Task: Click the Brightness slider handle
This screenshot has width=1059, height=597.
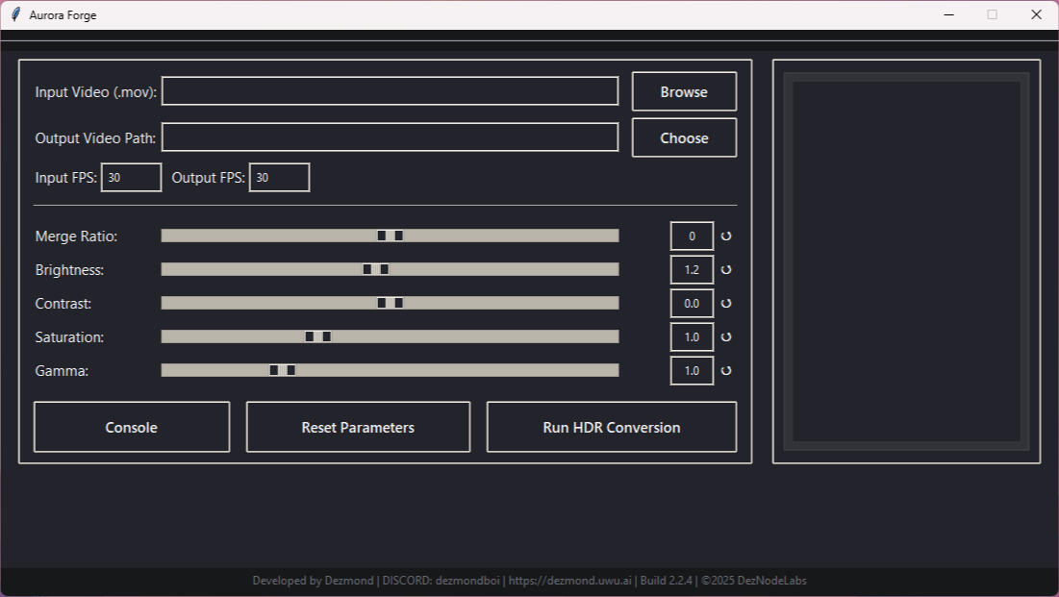Action: click(375, 269)
